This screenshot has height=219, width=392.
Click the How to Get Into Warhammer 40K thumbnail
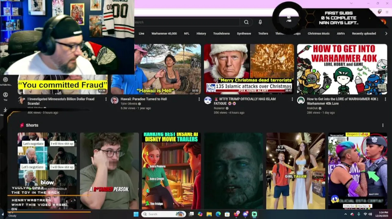(x=342, y=69)
